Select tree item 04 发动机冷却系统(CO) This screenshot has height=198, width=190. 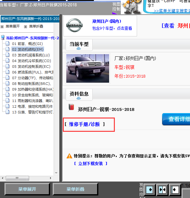point(31,61)
